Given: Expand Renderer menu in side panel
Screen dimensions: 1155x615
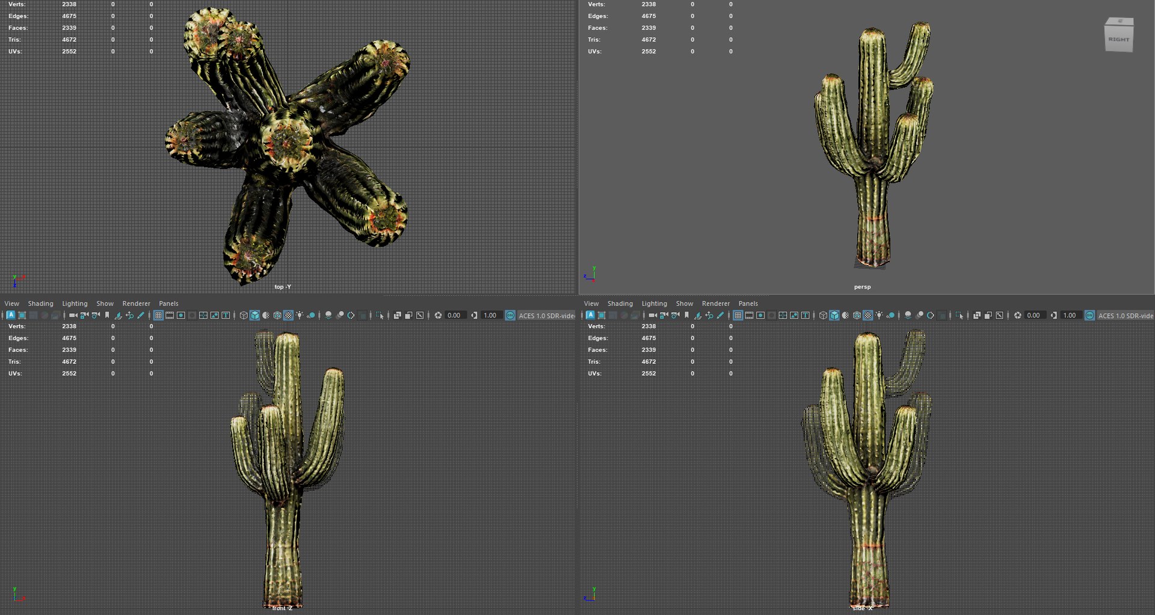Looking at the screenshot, I should 716,304.
